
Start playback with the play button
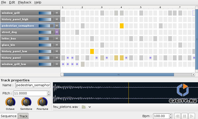point(191,116)
